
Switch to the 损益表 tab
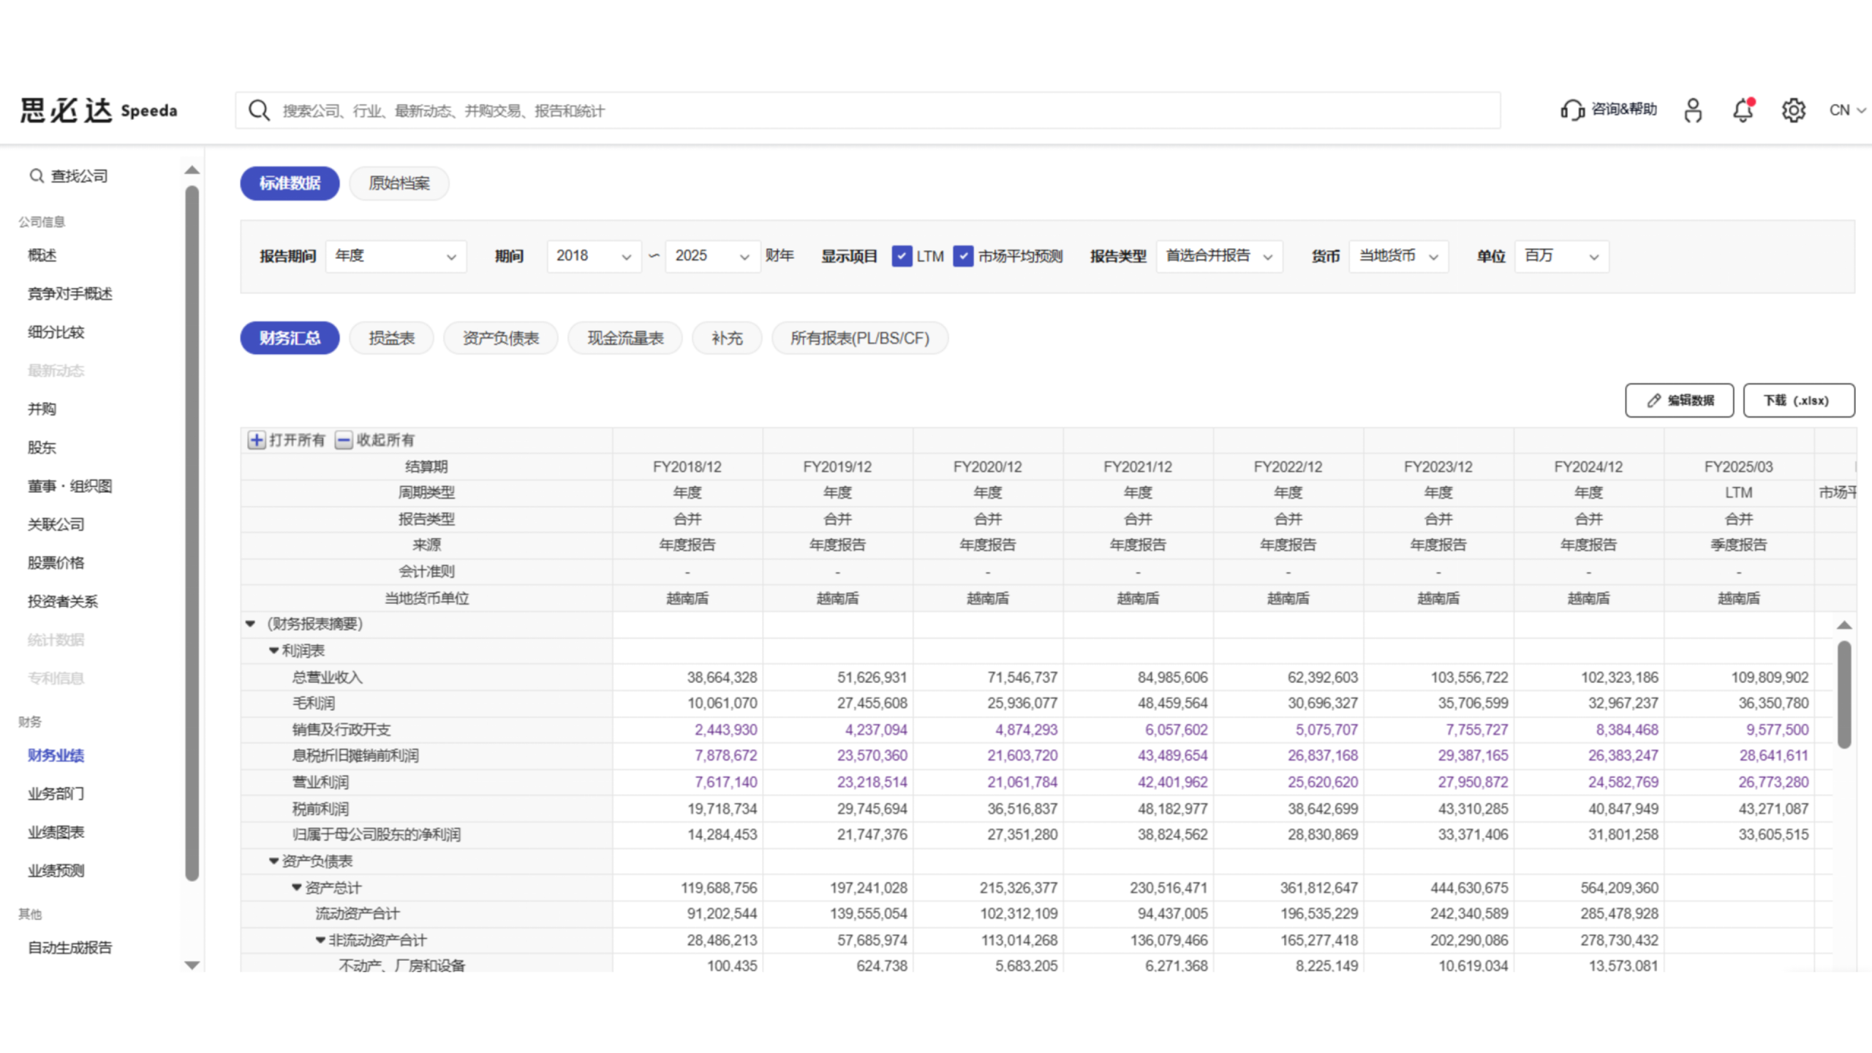[x=392, y=338]
